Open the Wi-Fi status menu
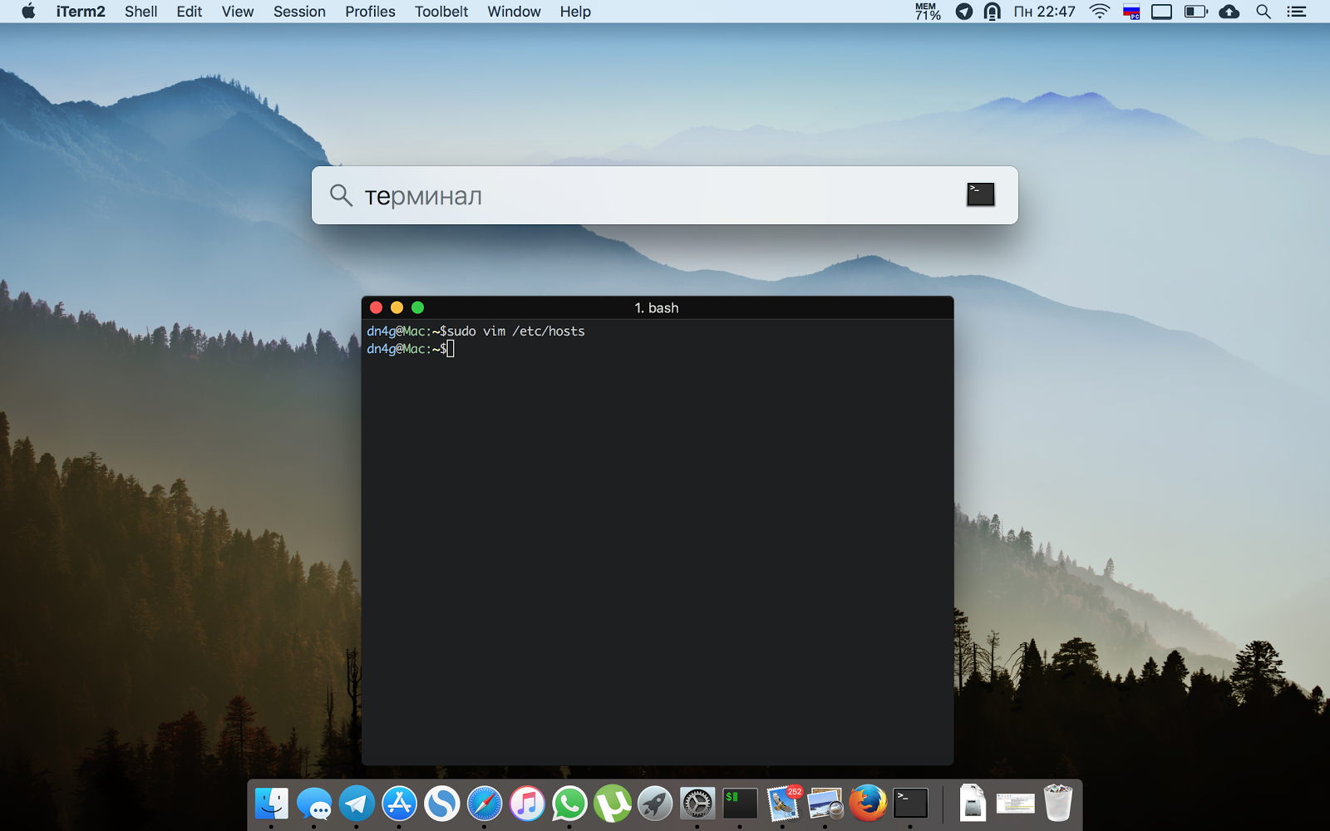The height and width of the screenshot is (831, 1330). pos(1100,12)
